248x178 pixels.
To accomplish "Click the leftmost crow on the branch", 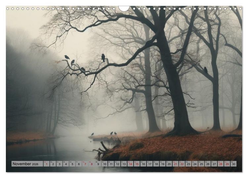I will [67, 57].
